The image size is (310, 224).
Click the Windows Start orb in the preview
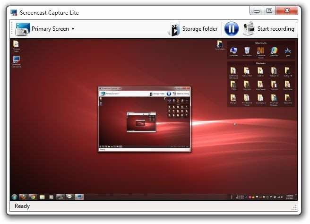click(14, 197)
